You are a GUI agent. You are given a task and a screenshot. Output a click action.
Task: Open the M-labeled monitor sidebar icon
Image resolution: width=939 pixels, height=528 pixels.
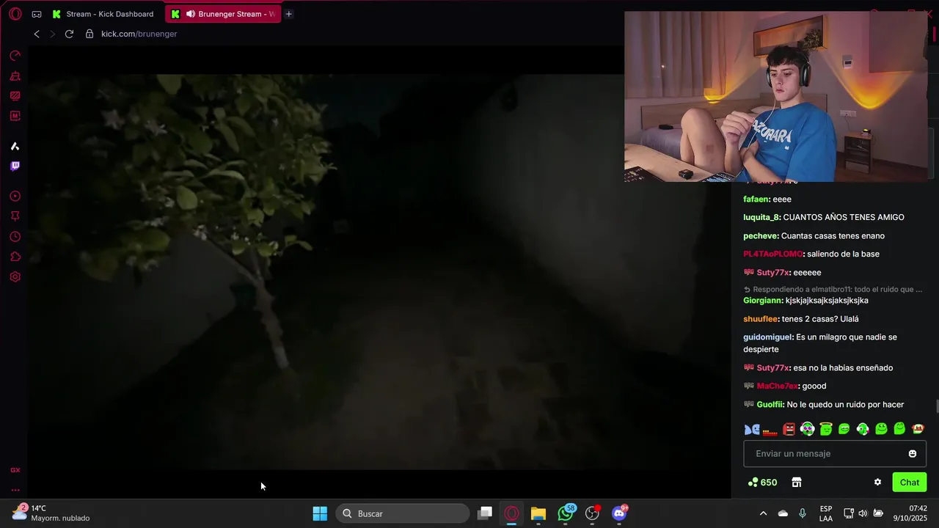(15, 116)
